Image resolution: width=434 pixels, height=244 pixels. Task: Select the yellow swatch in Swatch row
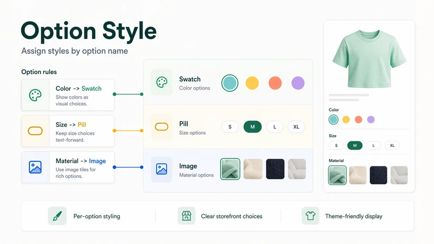(252, 83)
